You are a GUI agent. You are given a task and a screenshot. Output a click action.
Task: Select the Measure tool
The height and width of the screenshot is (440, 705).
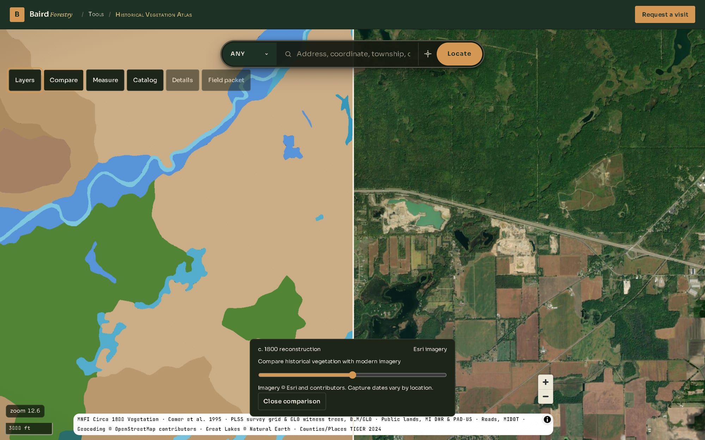[105, 80]
